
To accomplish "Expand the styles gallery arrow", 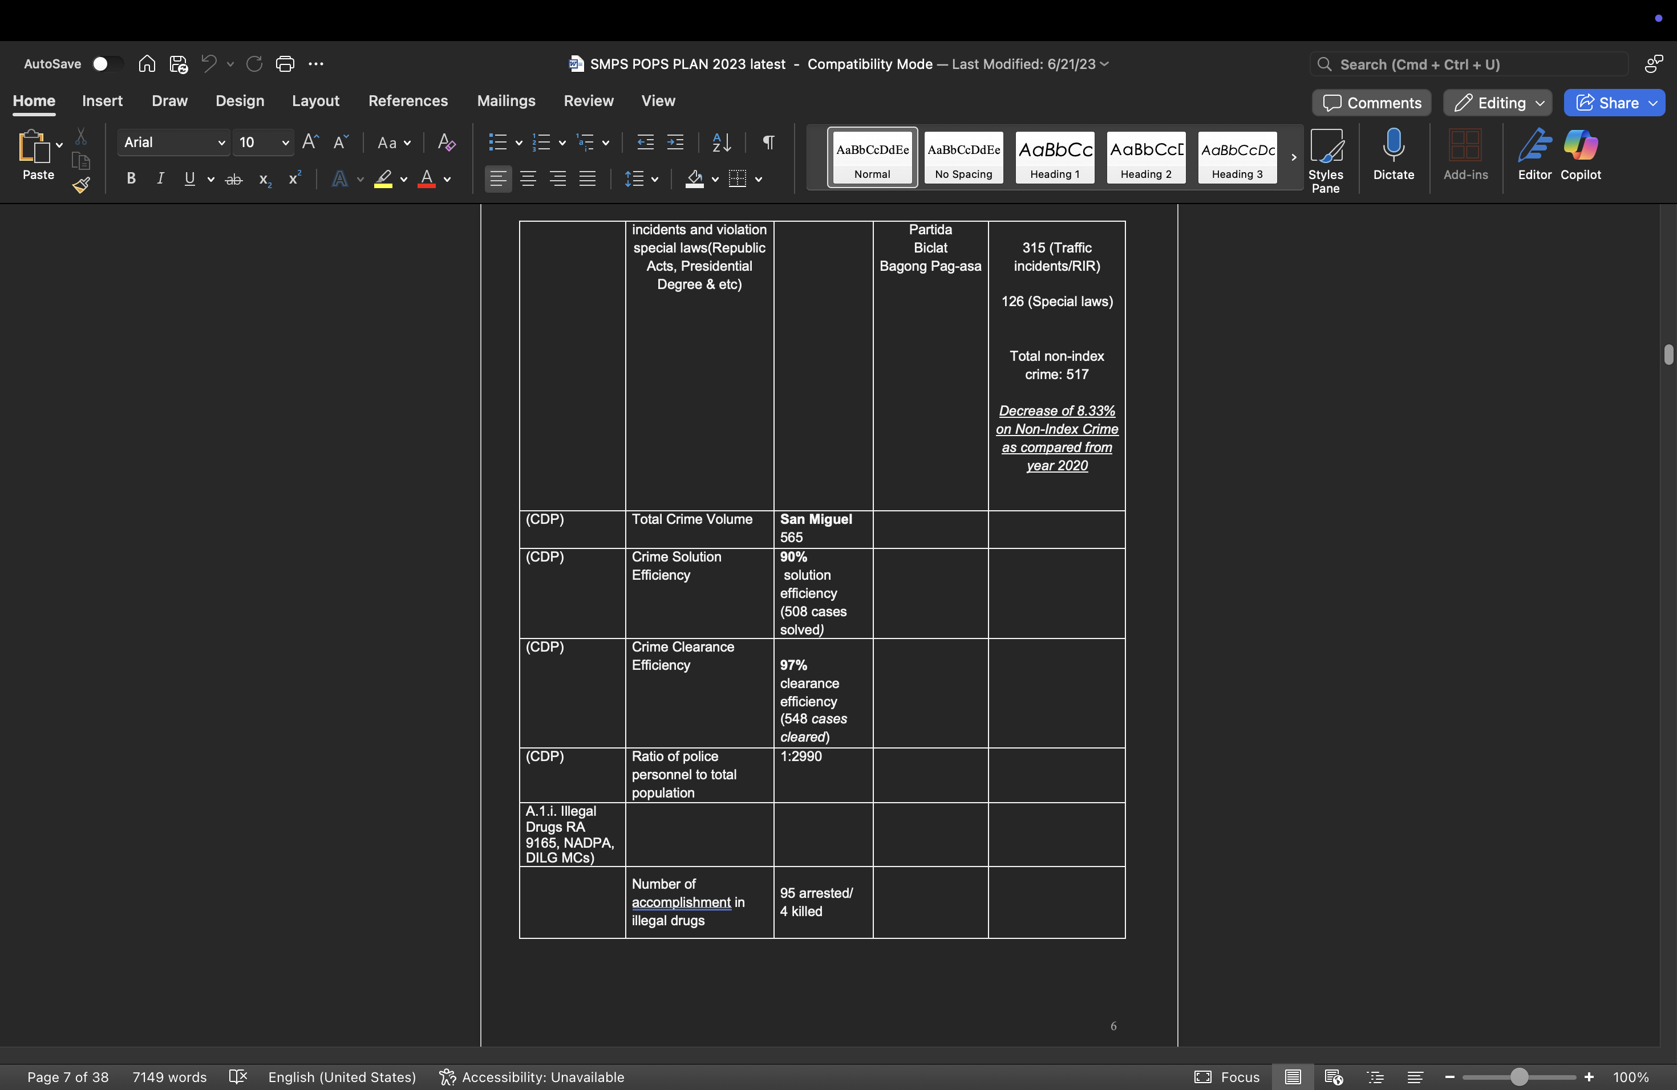I will (x=1294, y=158).
